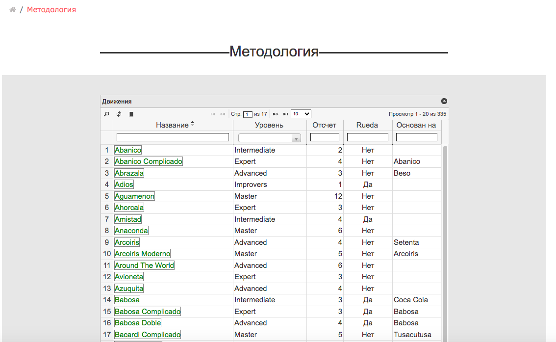Open the Amistad movement link
Image resolution: width=556 pixels, height=342 pixels.
coord(128,219)
